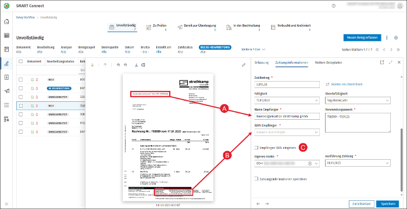Open the settings gear icon
This screenshot has height=209, width=407.
click(396, 38)
